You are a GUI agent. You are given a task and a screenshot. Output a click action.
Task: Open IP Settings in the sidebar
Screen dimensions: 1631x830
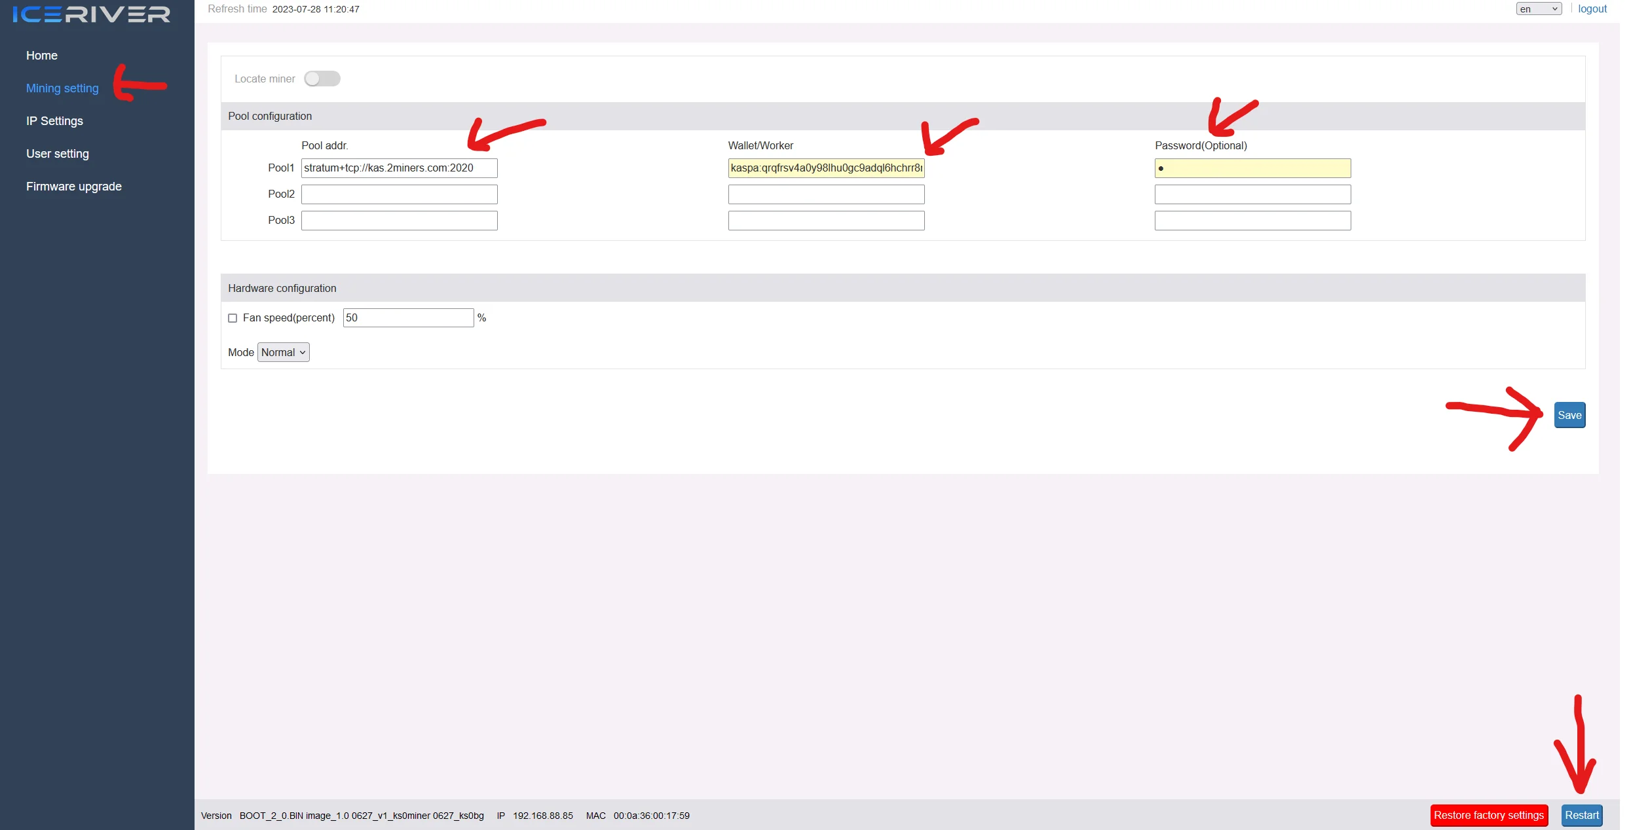54,121
